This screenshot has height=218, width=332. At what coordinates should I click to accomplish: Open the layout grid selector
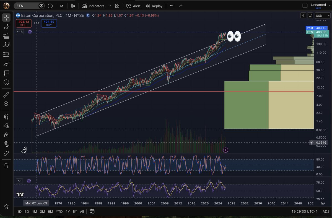click(117, 6)
